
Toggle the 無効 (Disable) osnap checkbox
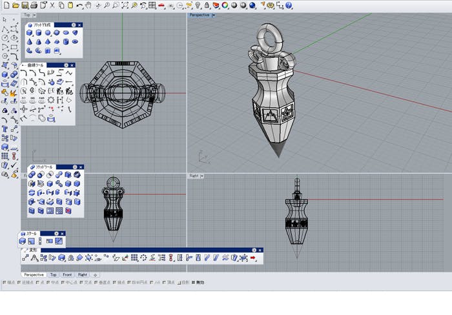pos(193,283)
